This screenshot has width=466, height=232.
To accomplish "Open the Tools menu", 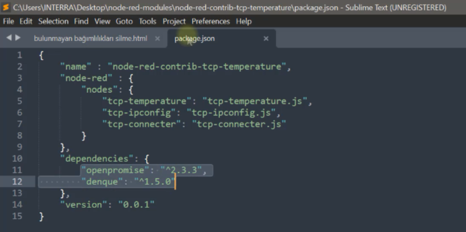I will [147, 21].
